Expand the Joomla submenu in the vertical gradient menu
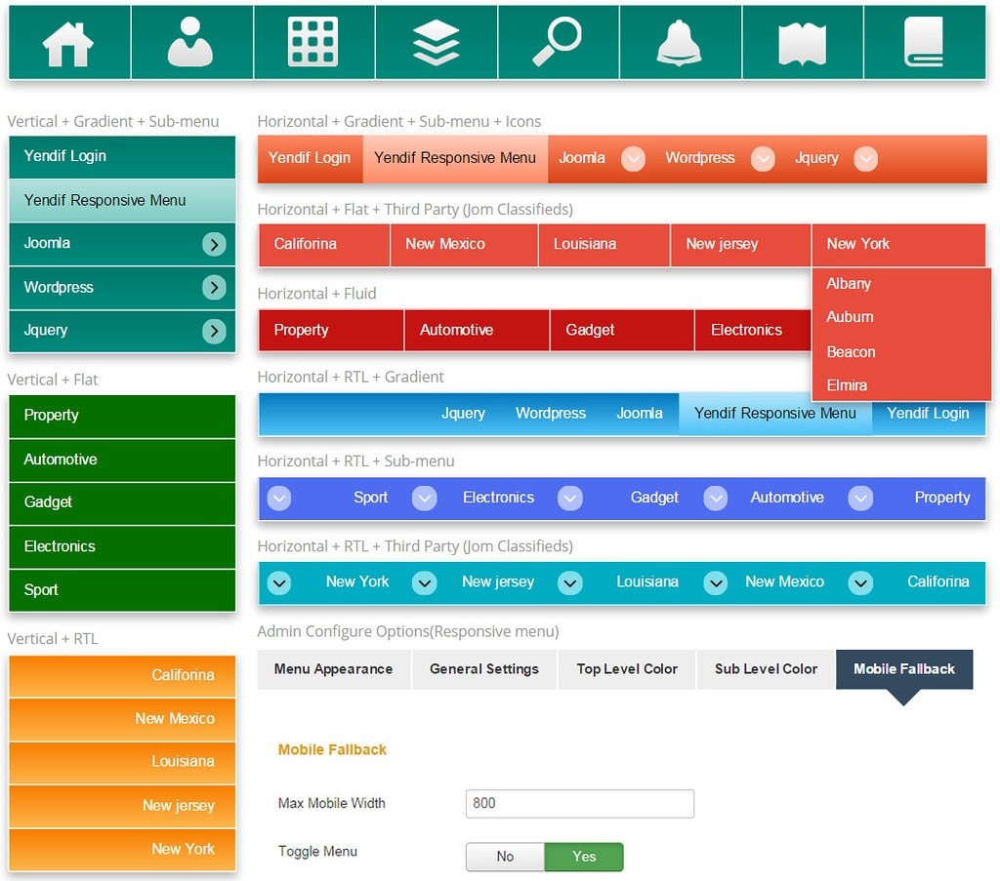The image size is (1000, 881). [214, 244]
